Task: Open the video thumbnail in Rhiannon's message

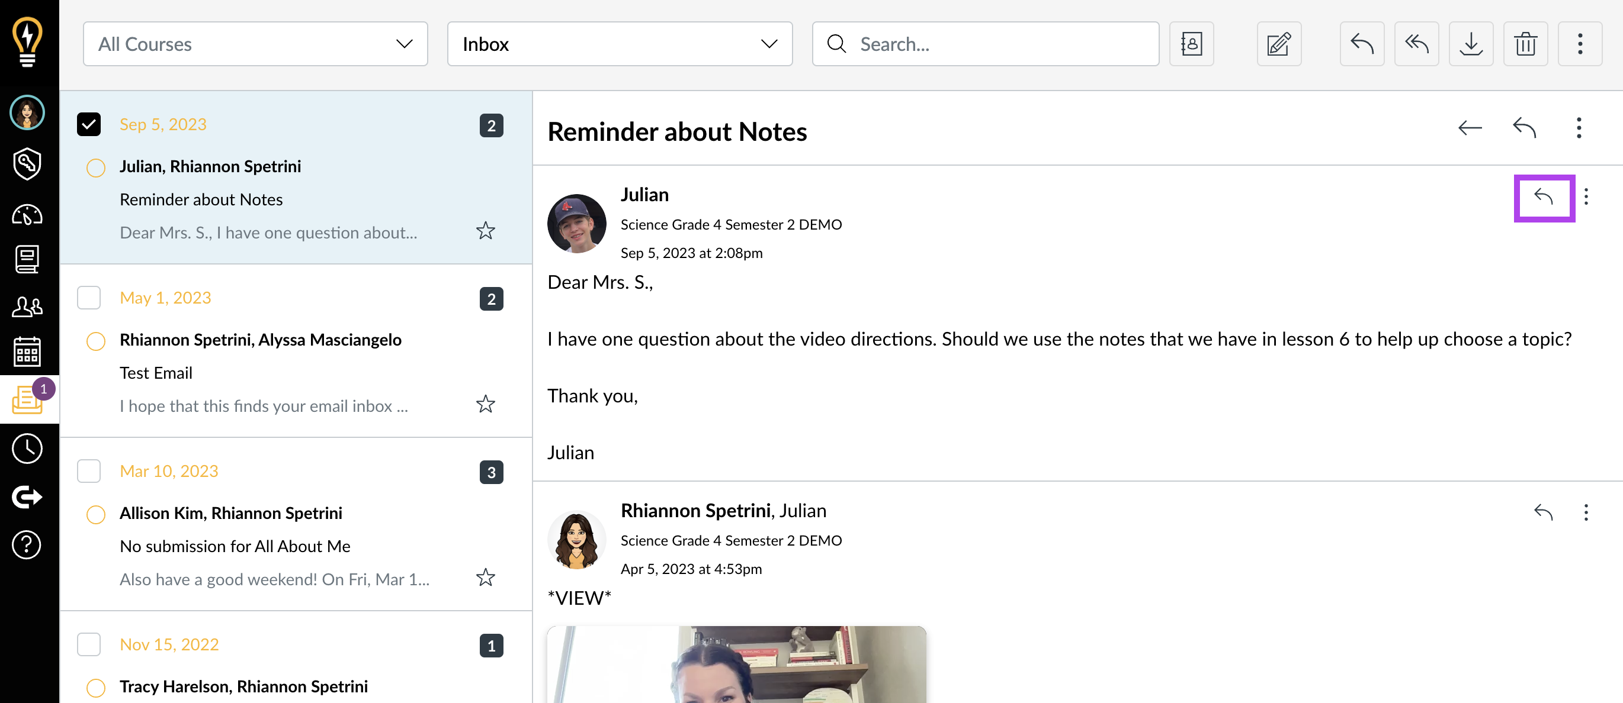Action: [x=736, y=664]
